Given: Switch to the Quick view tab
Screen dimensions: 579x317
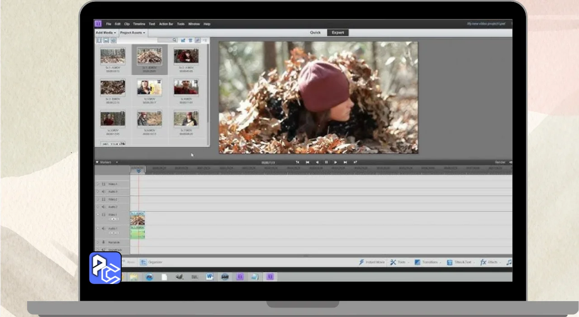Looking at the screenshot, I should [x=315, y=33].
